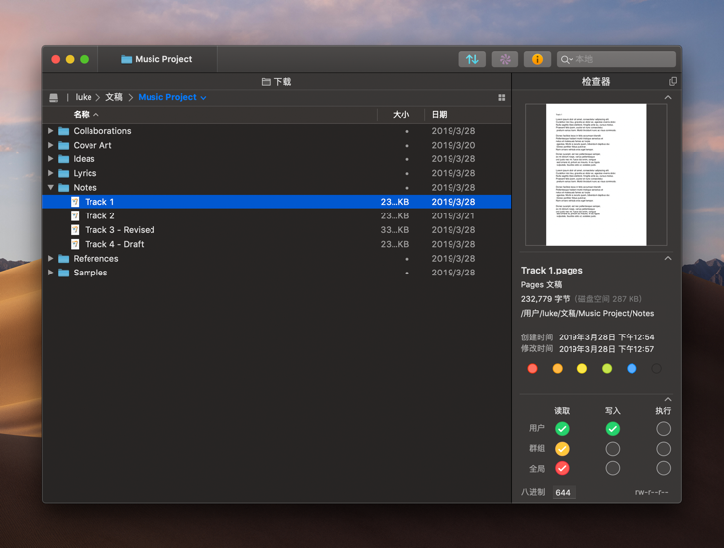Viewport: 724px width, 548px height.
Task: Click the octal permissions field showing 644
Action: [x=564, y=492]
